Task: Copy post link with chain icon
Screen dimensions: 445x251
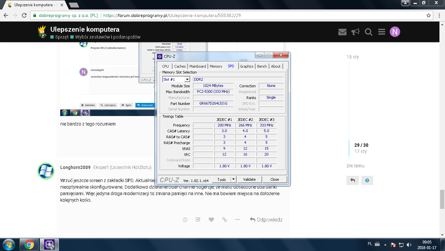Action: point(224,220)
